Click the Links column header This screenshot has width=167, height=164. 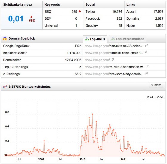(x=131, y=4)
